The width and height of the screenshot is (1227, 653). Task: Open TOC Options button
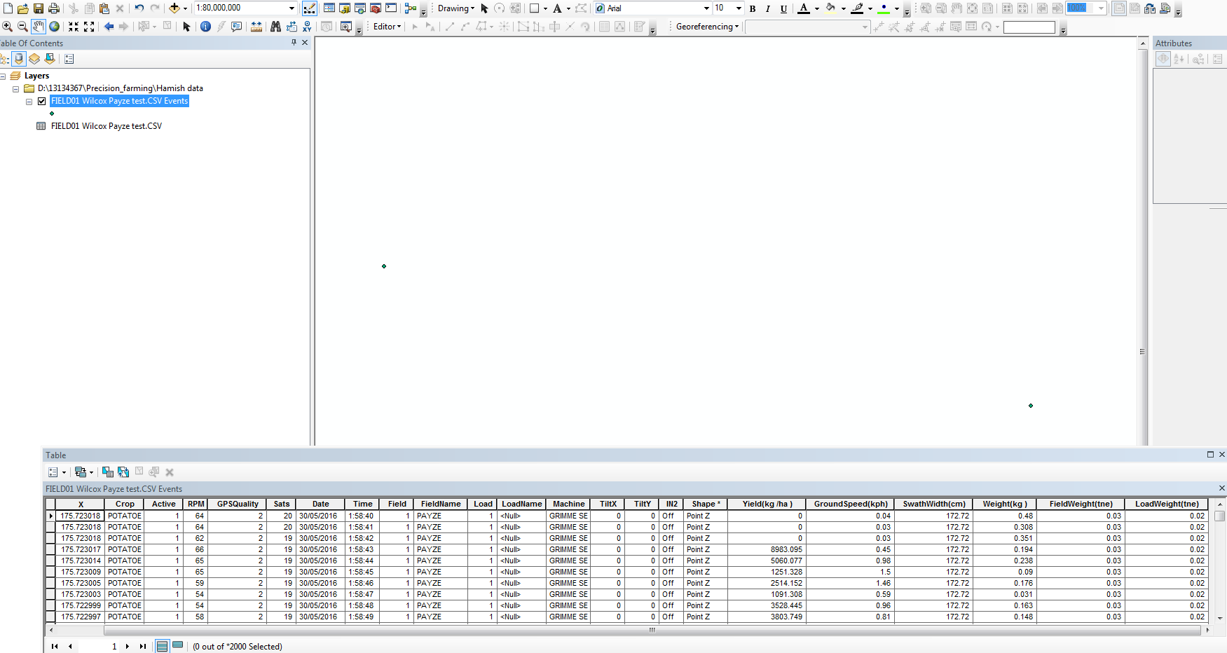pos(69,59)
